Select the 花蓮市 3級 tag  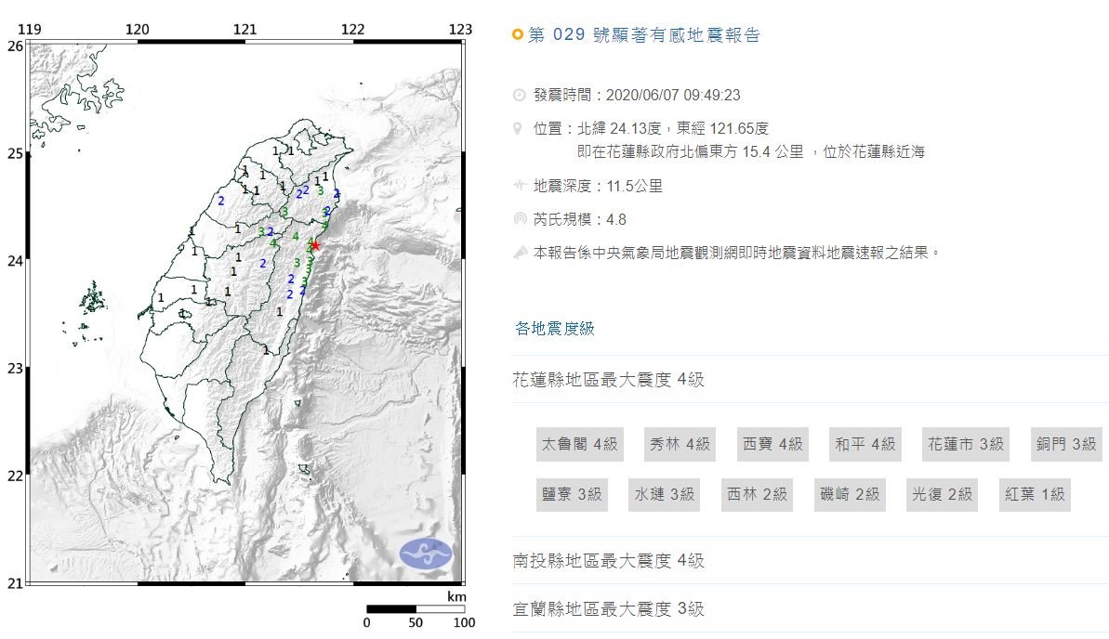[966, 445]
